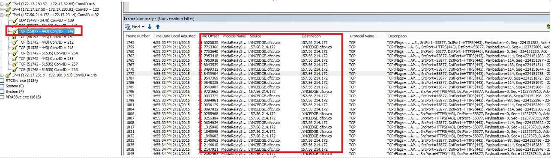Viewport: 551px width, 158px height.
Task: Select frame number 1765 row
Action: [337, 60]
